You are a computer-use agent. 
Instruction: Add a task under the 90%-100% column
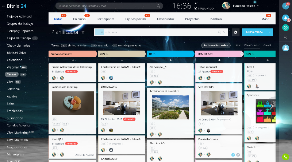click(x=219, y=60)
